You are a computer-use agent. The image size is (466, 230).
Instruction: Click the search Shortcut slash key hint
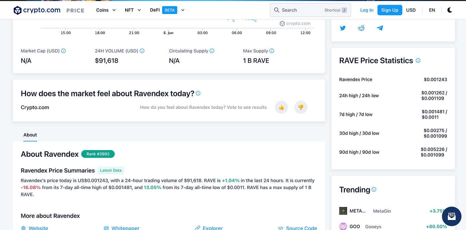tap(344, 10)
